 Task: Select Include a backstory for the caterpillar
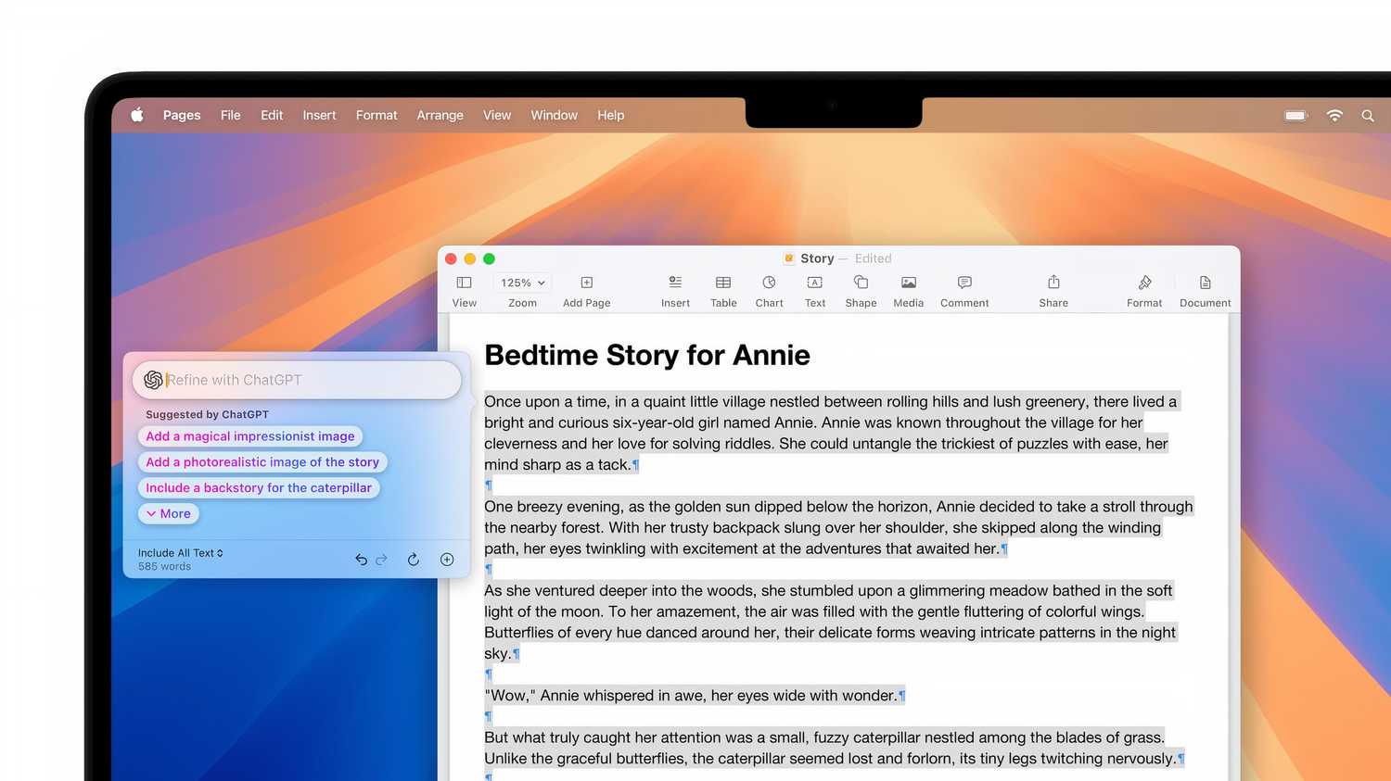coord(259,487)
